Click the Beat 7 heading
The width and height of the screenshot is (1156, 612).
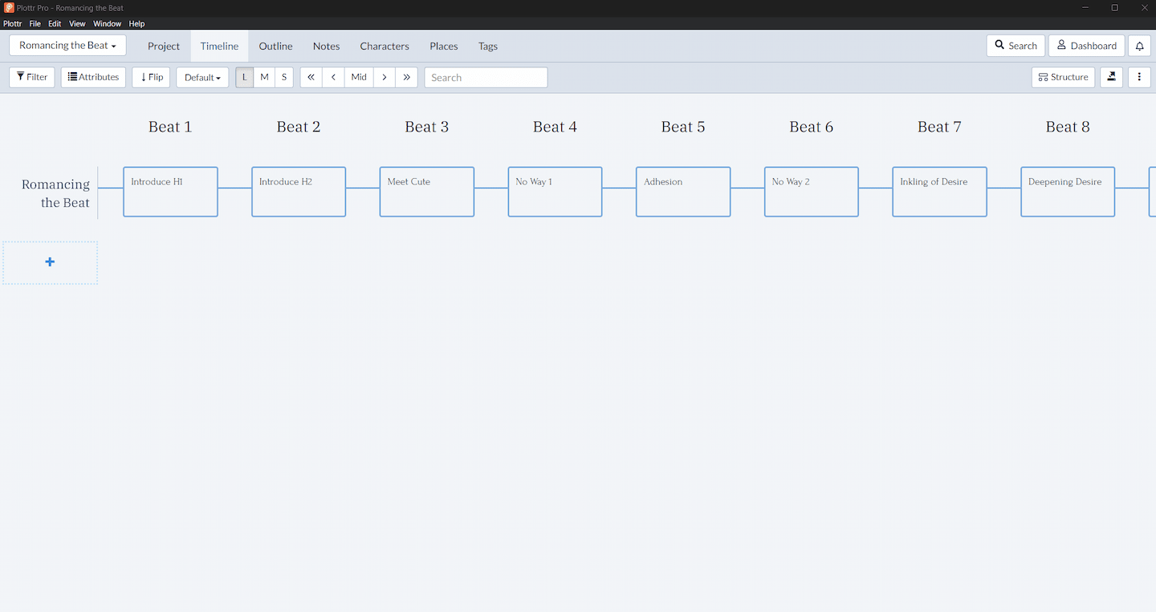[939, 127]
